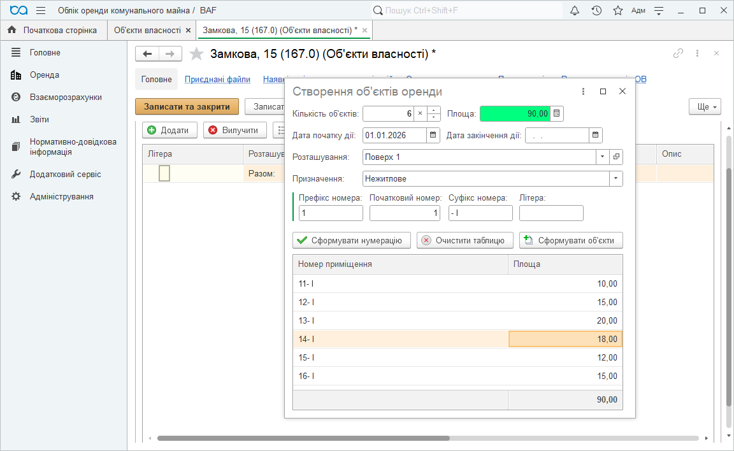Open calendar for Дата закінчення дії
734x451 pixels.
click(595, 135)
